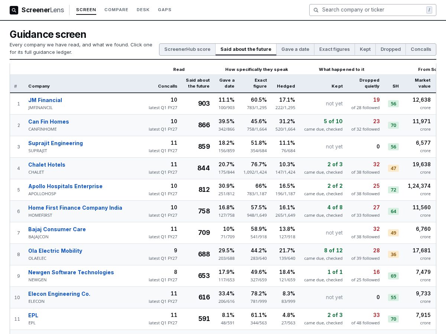Open the Elecon Engineering Co. link
The width and height of the screenshot is (446, 334).
click(59, 294)
